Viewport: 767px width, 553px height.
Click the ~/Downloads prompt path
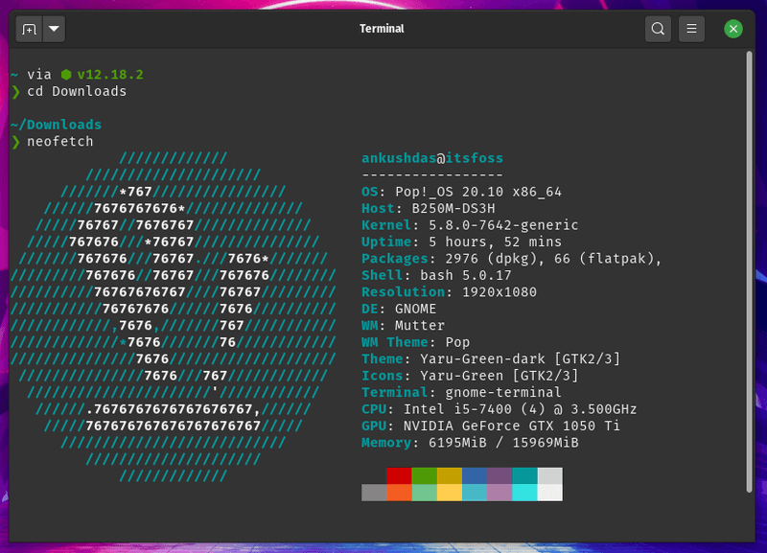click(54, 124)
